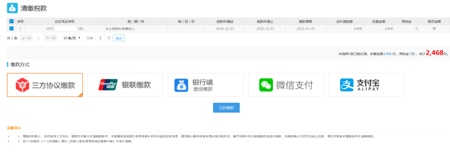Screen dimensions: 450x156
Task: Click the 应补退税额 column header
Action: [344, 22]
